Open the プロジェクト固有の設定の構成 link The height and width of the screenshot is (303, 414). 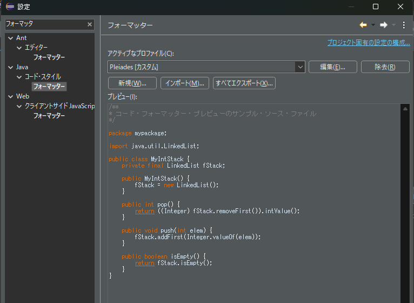[x=368, y=42]
